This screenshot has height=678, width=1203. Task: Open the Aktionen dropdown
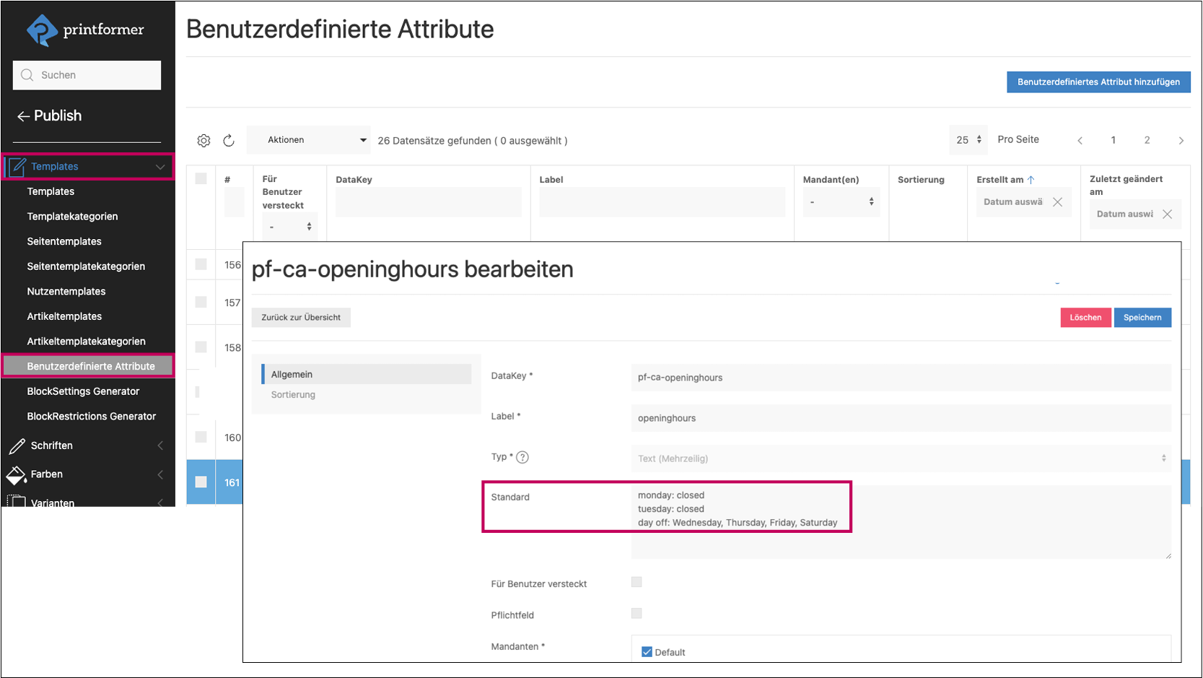tap(309, 140)
